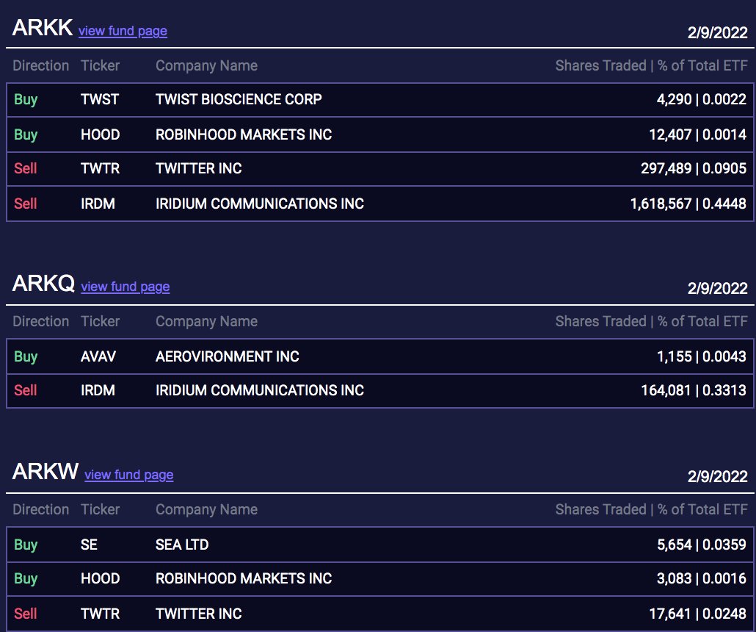This screenshot has width=756, height=632.
Task: Click ROBINHOOD MARKETS INC in ARKK table
Action: [x=244, y=134]
